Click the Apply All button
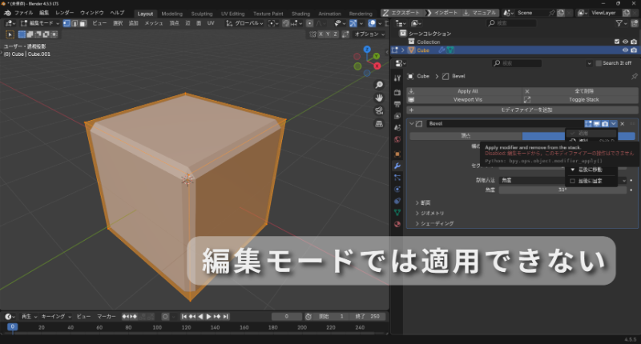 click(465, 91)
